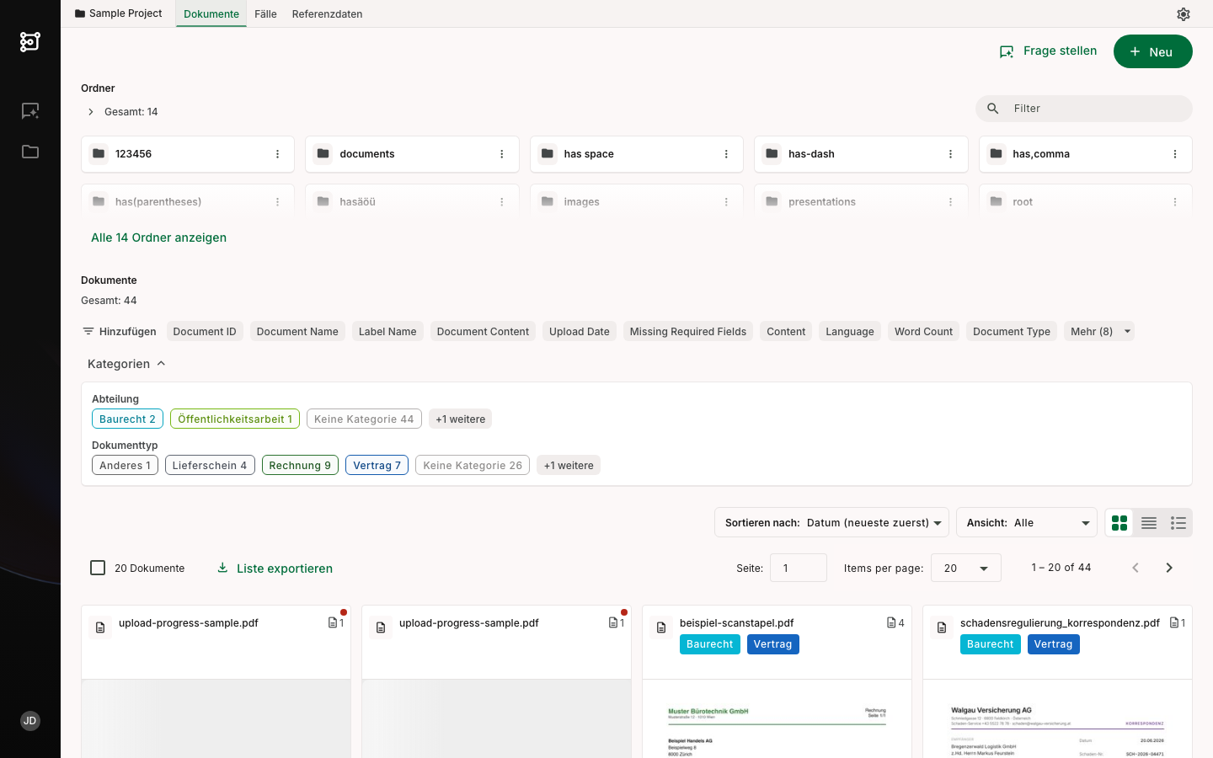Open the Sample Project breadcrumb

pos(118,13)
